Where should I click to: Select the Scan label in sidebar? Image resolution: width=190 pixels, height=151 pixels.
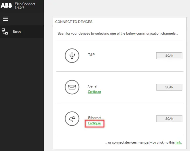(x=17, y=32)
